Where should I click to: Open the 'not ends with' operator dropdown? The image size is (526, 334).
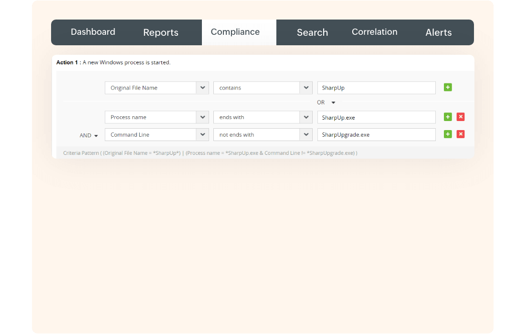click(x=306, y=134)
